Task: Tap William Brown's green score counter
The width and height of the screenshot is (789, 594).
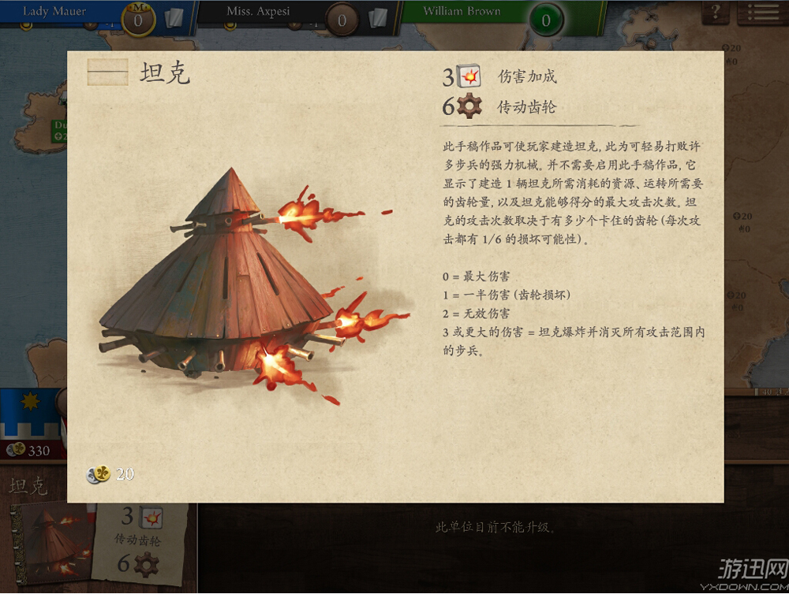Action: pyautogui.click(x=546, y=20)
